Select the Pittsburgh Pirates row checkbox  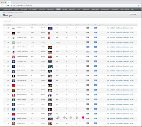click(5, 90)
